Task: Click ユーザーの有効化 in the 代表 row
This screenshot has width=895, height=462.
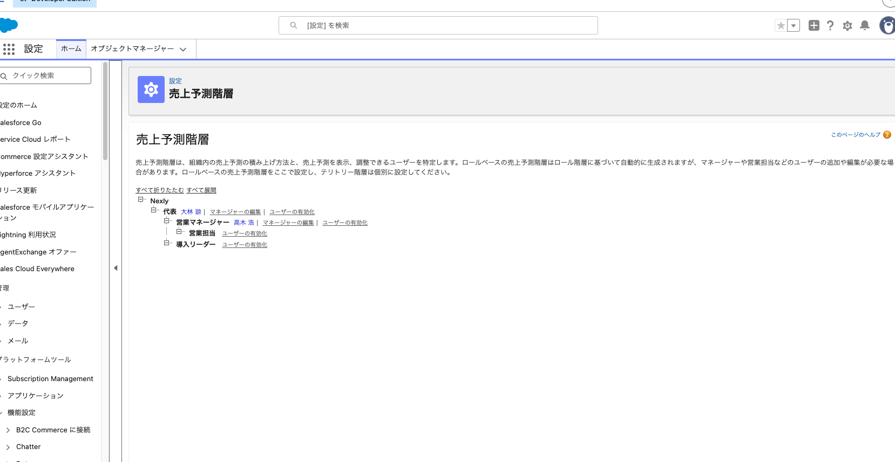Action: [x=292, y=212]
